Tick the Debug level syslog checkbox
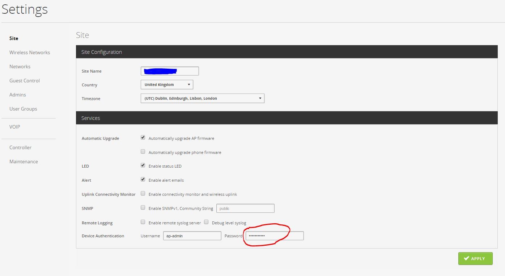505x276 pixels. tap(206, 222)
